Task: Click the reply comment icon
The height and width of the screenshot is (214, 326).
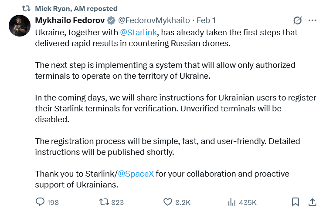Action: (x=40, y=202)
